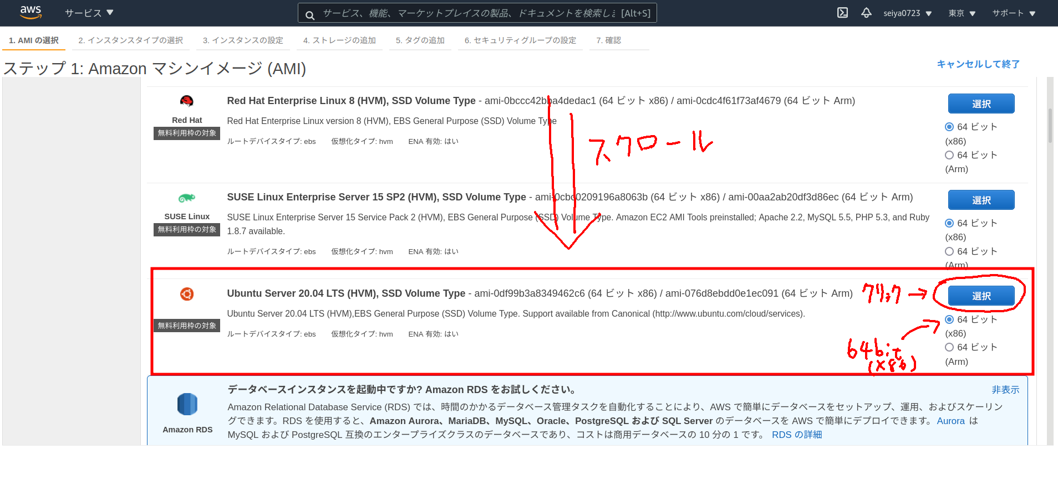Go to tab 1. AMI の選択

(x=34, y=40)
